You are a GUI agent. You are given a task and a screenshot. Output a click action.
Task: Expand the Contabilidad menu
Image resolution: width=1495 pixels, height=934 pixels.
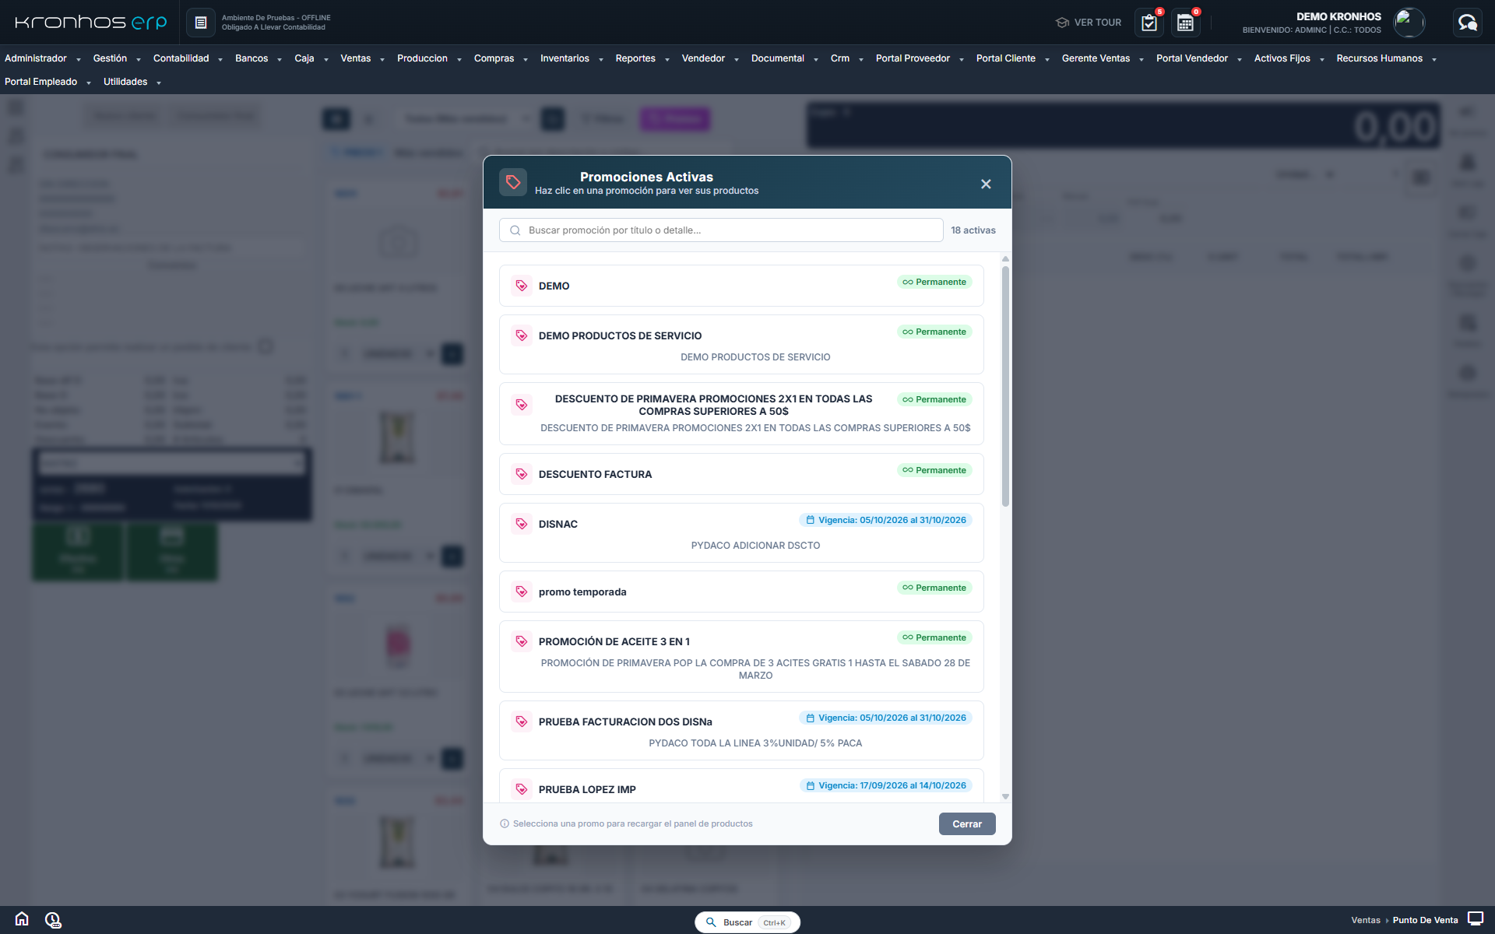click(x=188, y=58)
